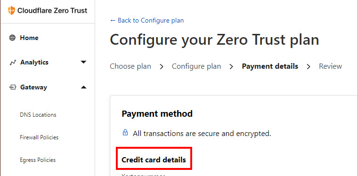The image size is (357, 176).
Task: Click the Analytics graph icon
Action: coord(13,63)
